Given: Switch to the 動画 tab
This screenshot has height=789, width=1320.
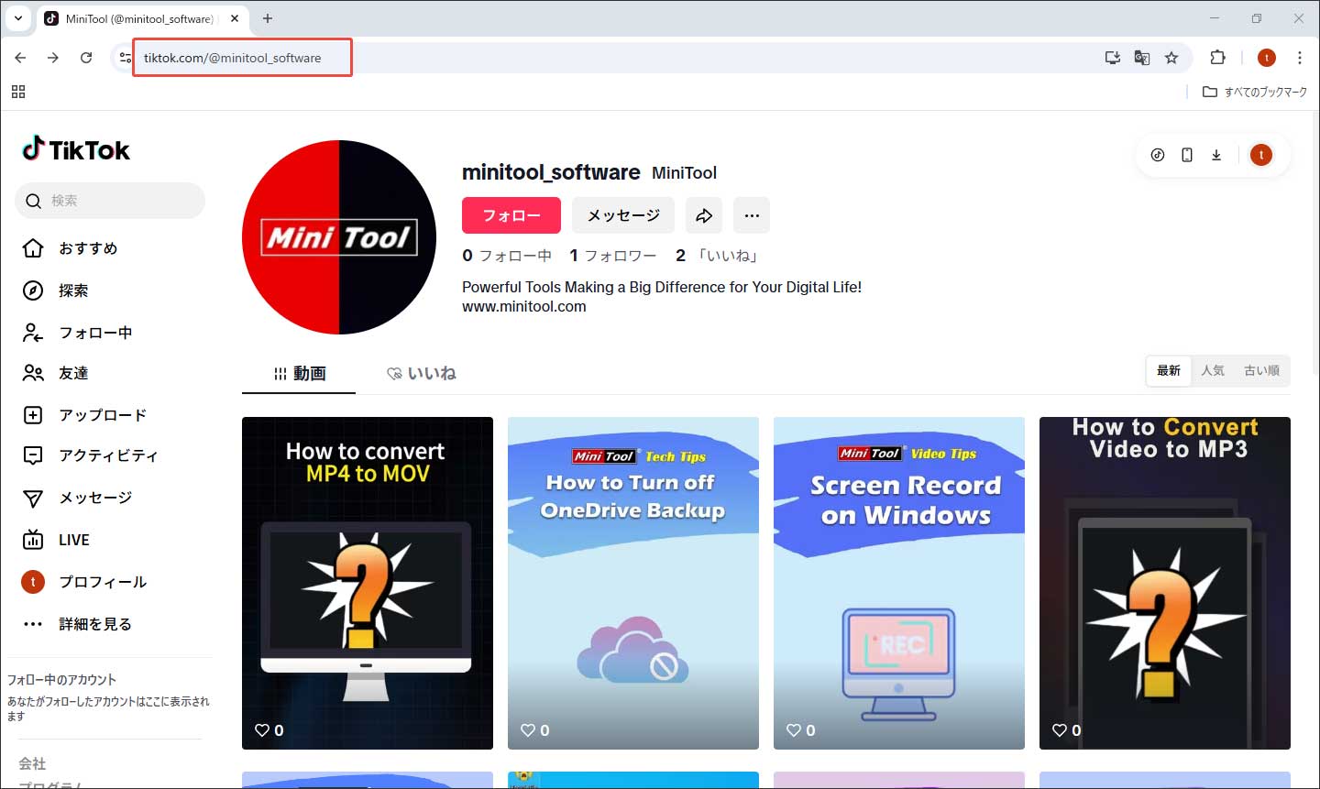Looking at the screenshot, I should click(299, 373).
